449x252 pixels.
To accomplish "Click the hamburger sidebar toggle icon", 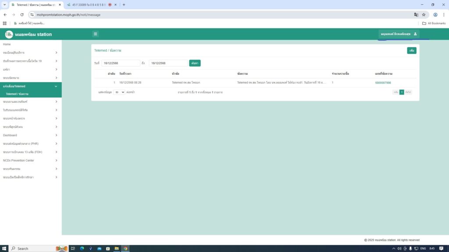I will (x=96, y=34).
